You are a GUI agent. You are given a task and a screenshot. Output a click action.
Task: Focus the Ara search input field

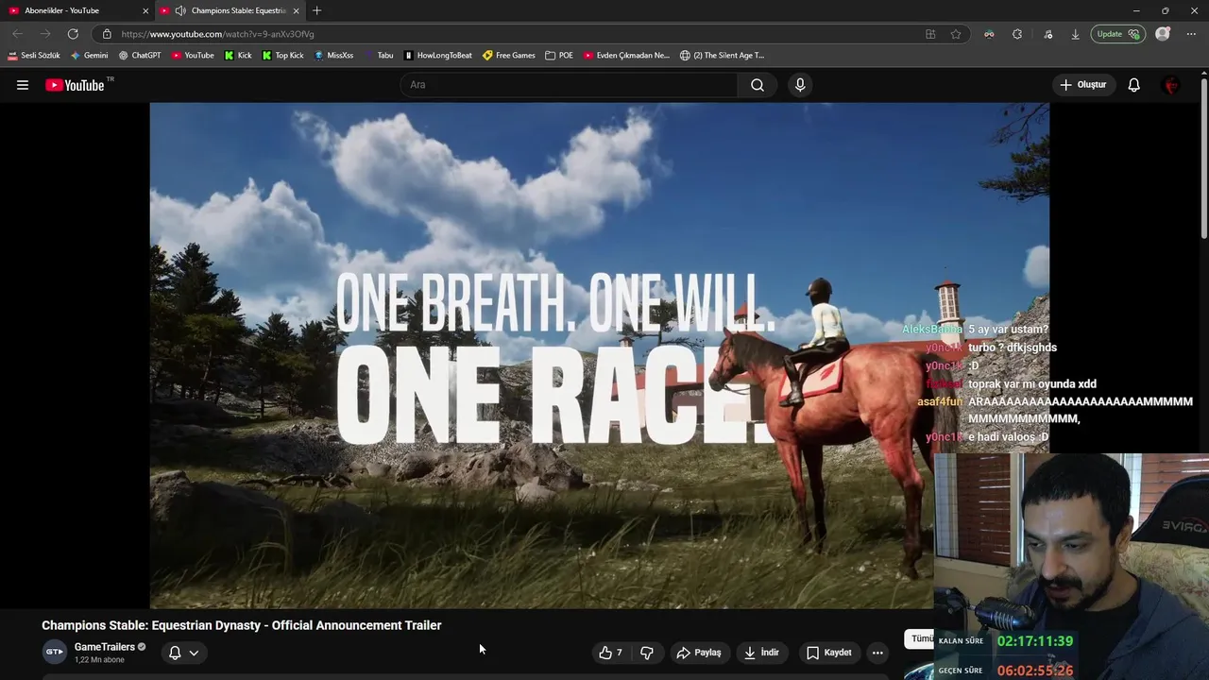[x=570, y=85]
